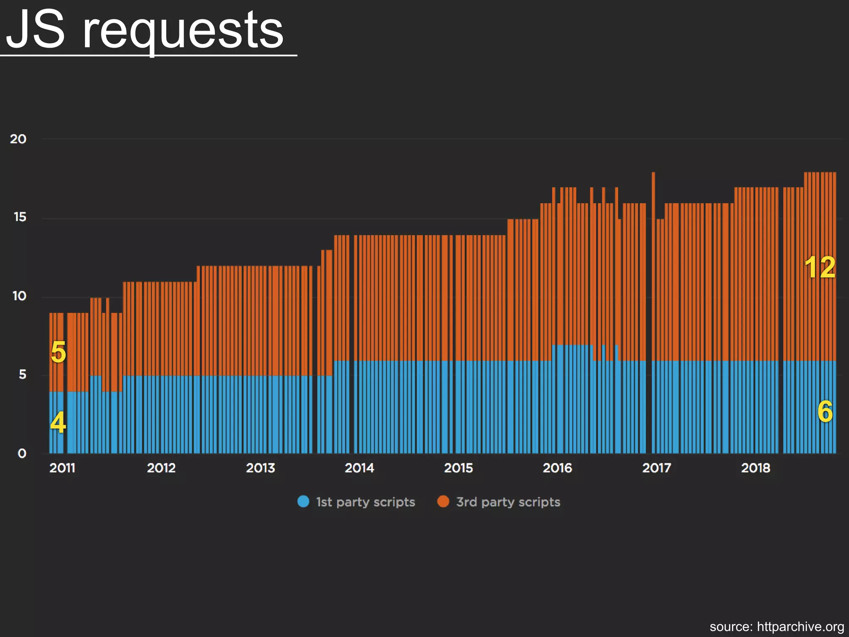
Task: Select the 2014 x-axis label
Action: [359, 468]
